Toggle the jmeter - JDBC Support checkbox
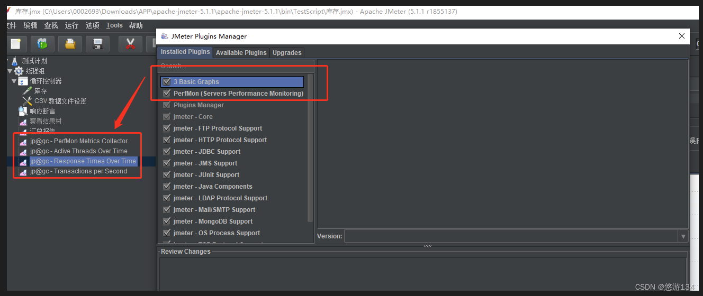Viewport: 703px width, 296px height. [167, 152]
